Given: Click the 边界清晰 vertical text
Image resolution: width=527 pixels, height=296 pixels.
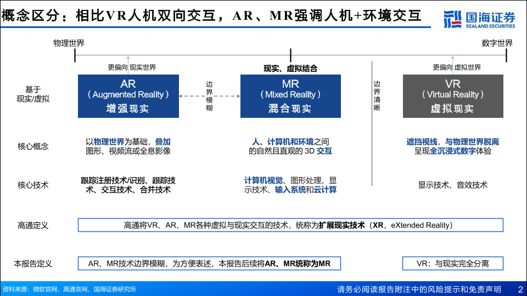Looking at the screenshot, I should [x=377, y=96].
